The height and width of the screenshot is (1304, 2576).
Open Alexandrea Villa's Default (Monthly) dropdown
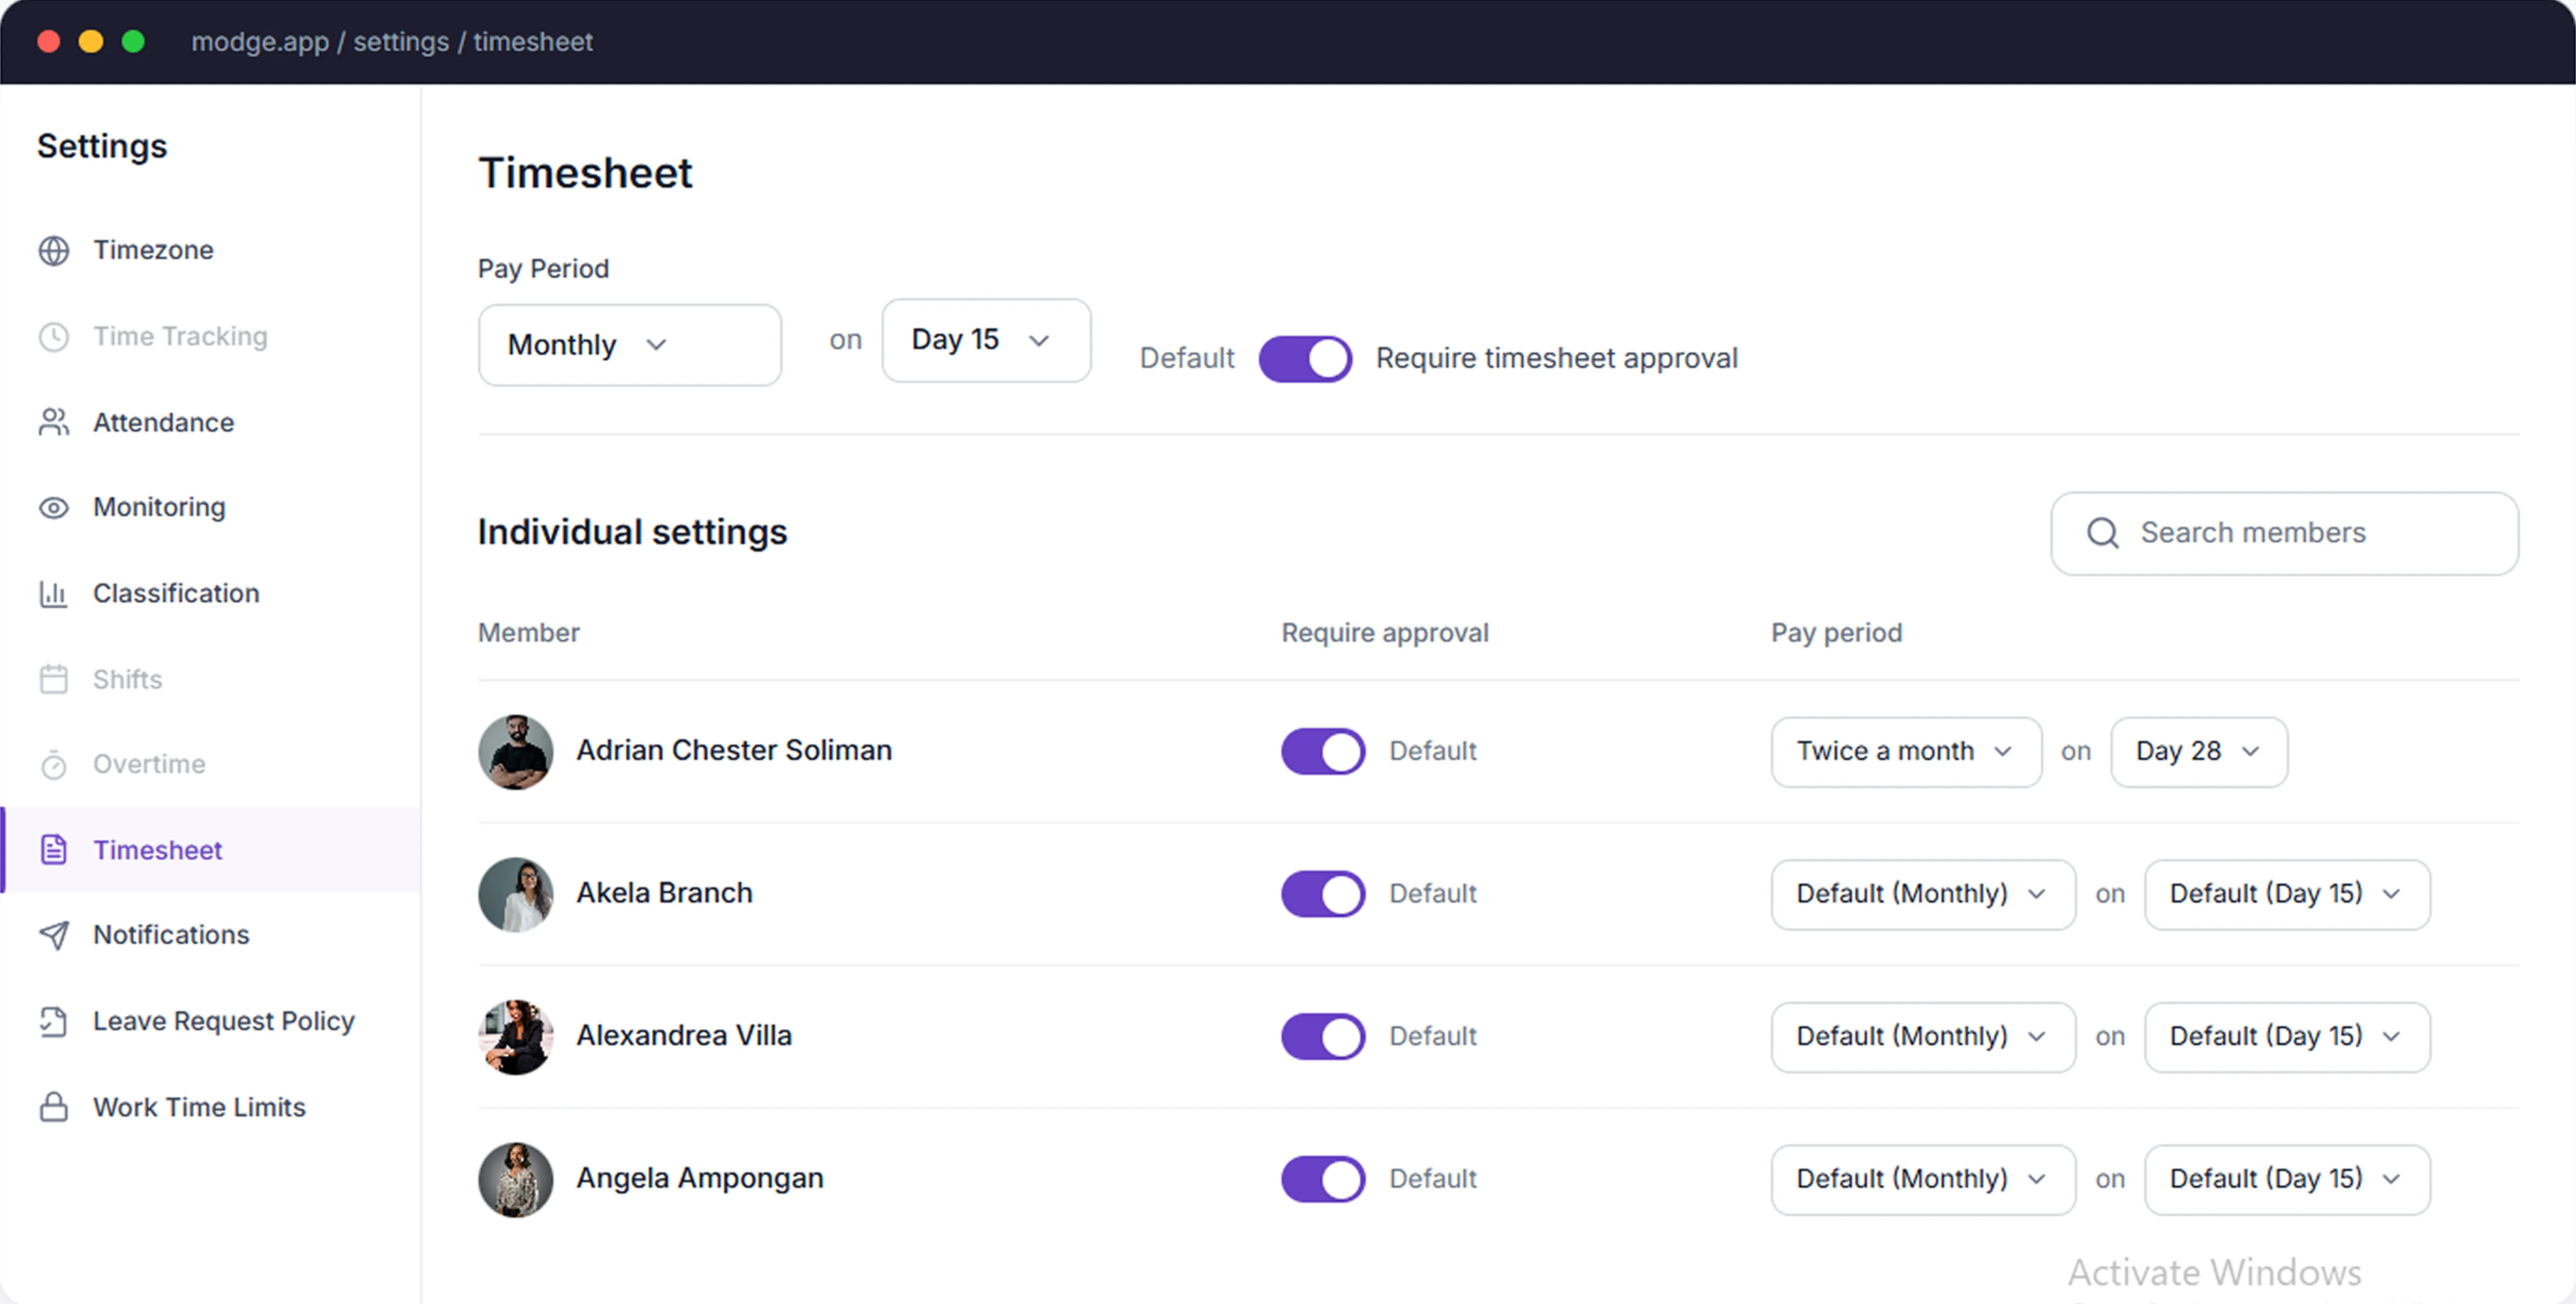(x=1923, y=1036)
